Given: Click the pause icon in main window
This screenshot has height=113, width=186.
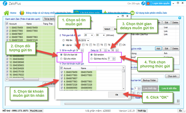Looking at the screenshot, I should 178,101.
